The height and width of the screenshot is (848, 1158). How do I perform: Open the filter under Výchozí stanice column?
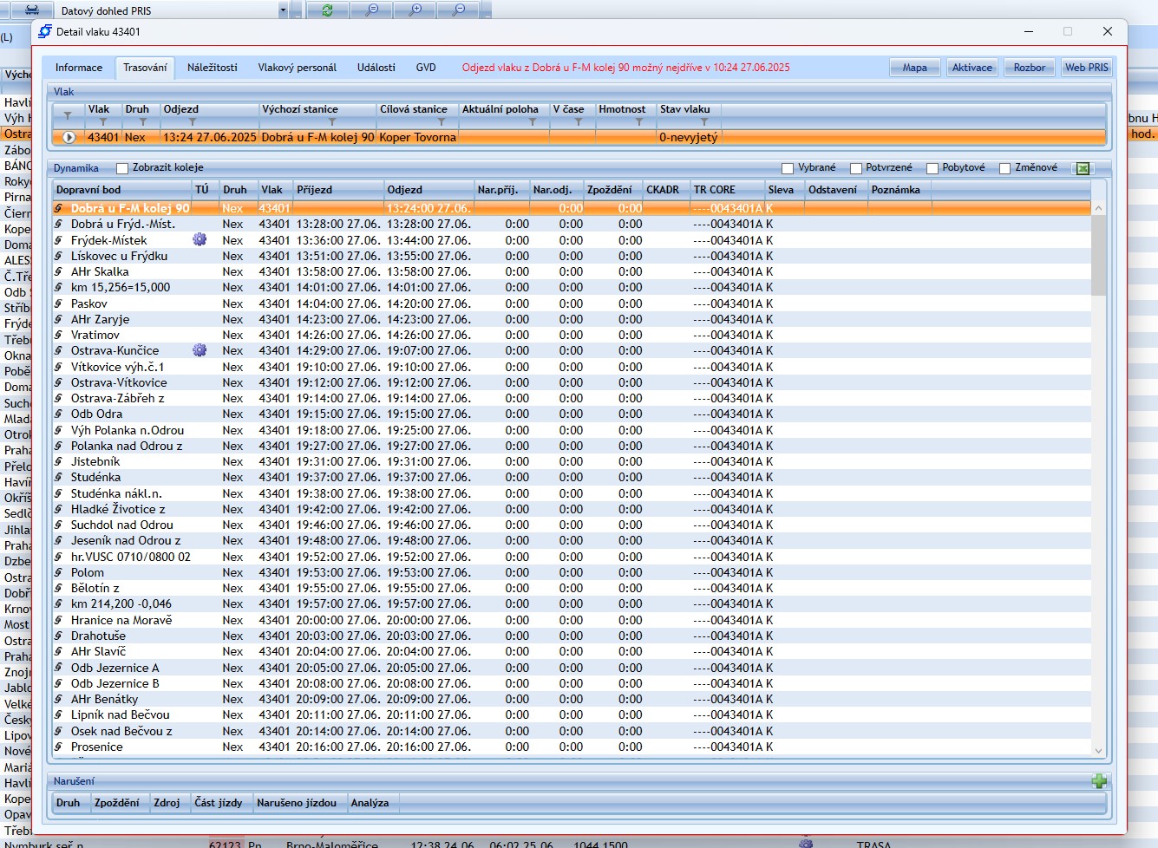[331, 122]
